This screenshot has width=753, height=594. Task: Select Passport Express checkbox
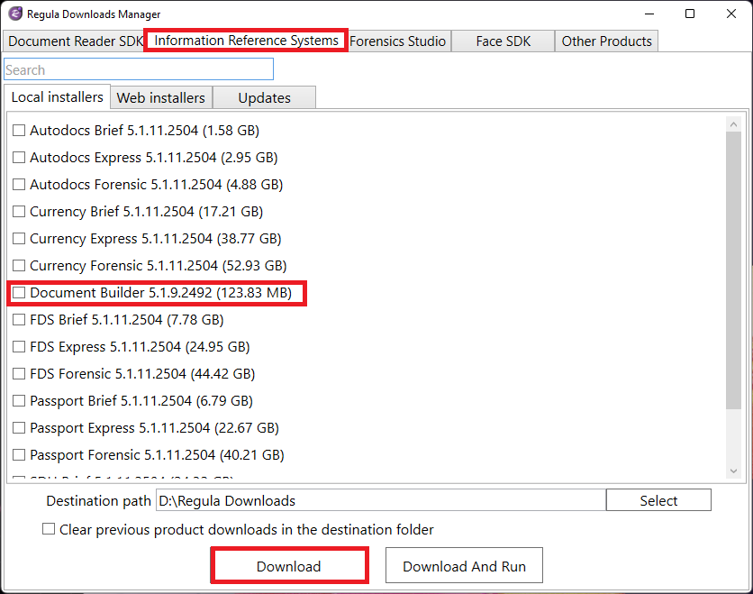click(x=19, y=428)
